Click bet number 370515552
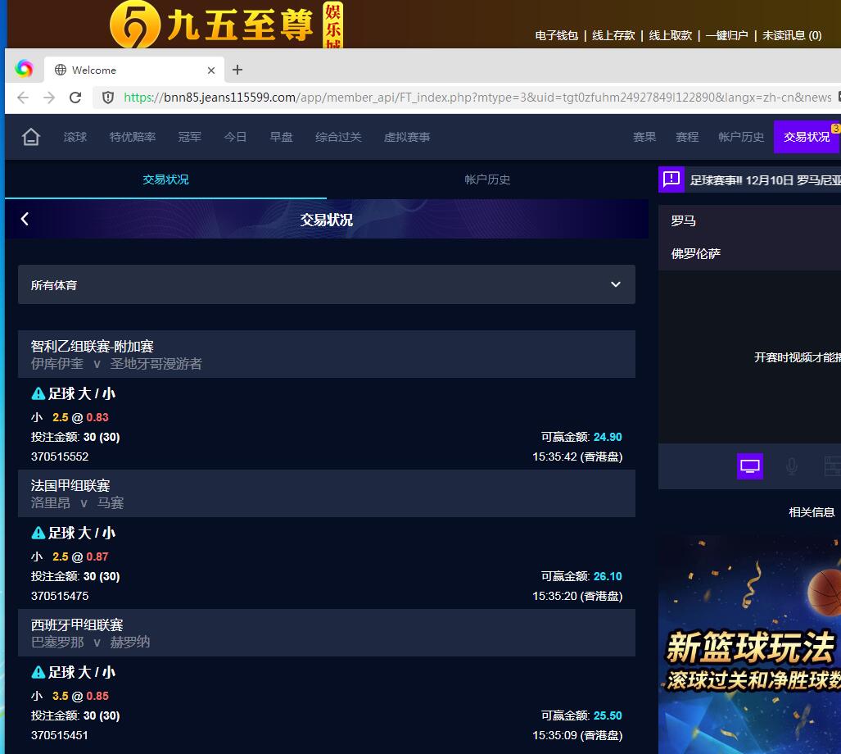 [60, 456]
